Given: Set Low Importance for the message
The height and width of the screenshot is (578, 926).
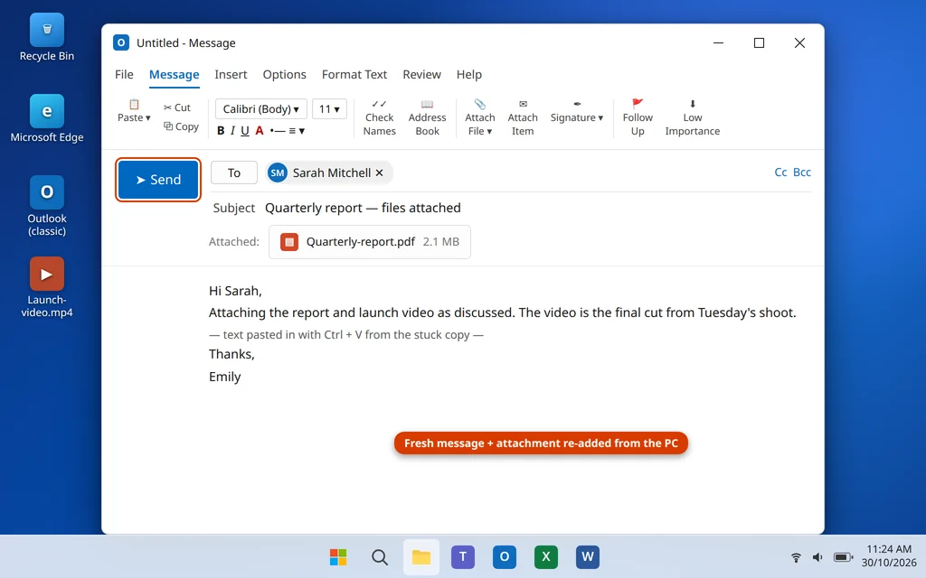Looking at the screenshot, I should click(692, 118).
